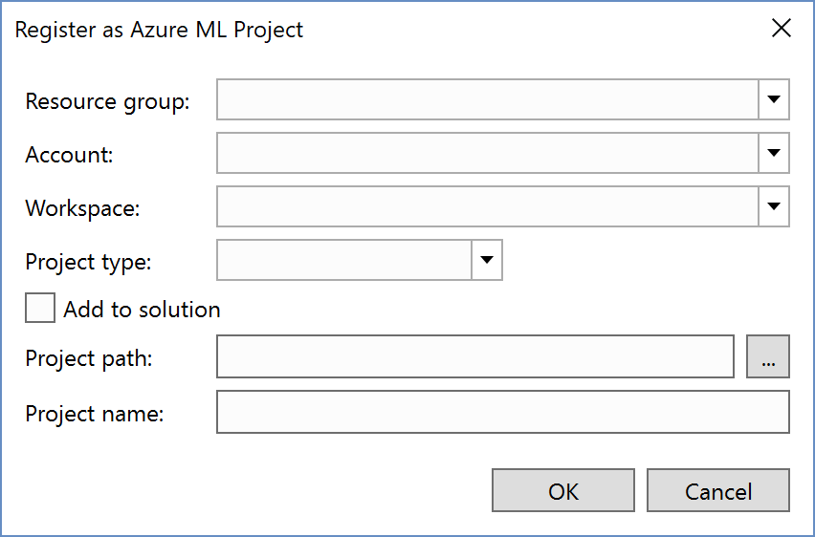Screen dimensions: 815x537
Task: Expand the Resource group dropdown arrow
Action: (x=774, y=99)
